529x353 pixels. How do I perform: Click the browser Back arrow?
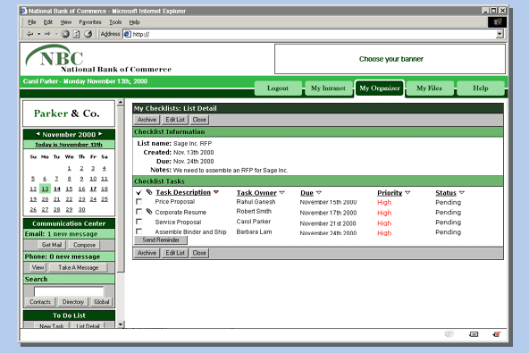(x=29, y=34)
